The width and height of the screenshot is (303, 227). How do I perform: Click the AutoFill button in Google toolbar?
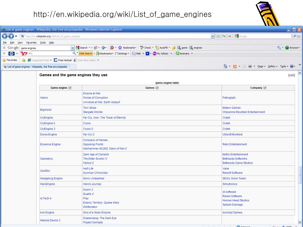(x=162, y=48)
